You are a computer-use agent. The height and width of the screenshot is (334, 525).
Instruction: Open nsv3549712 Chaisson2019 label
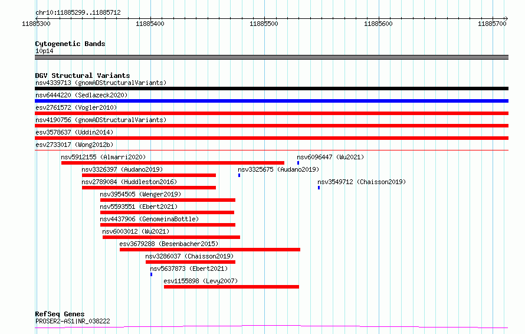point(362,182)
